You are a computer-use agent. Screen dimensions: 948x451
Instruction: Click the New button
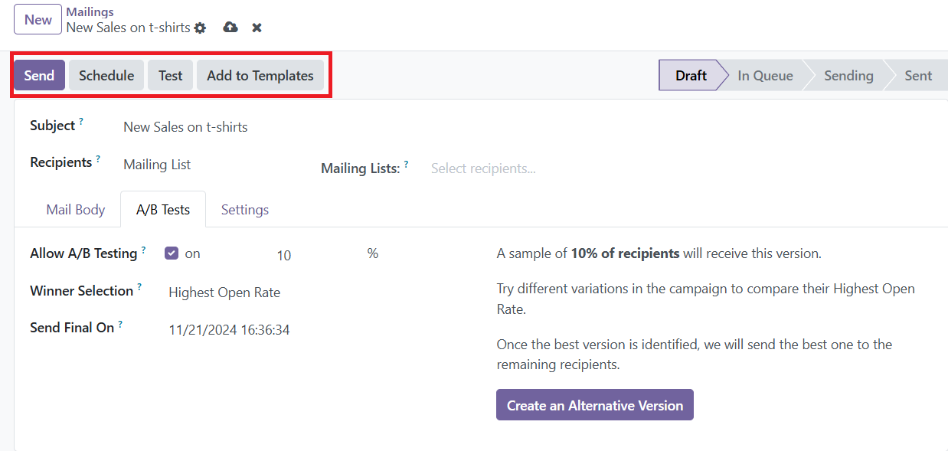(x=38, y=20)
